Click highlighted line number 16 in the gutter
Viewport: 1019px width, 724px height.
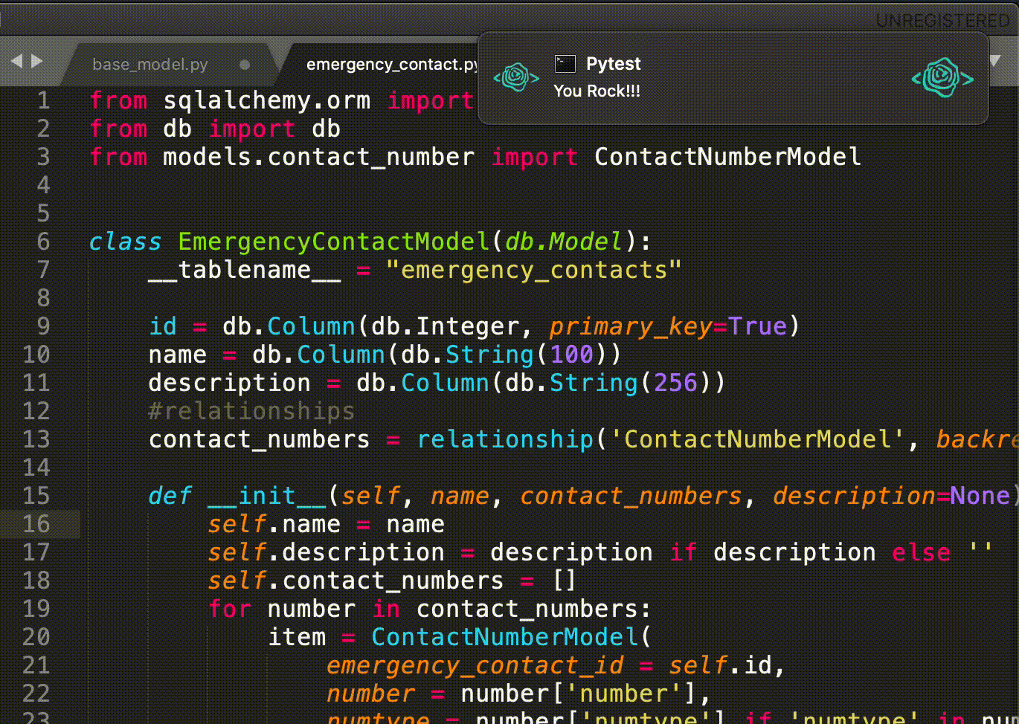coord(36,524)
